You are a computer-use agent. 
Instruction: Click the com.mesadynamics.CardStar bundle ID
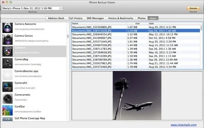click(x=28, y=112)
